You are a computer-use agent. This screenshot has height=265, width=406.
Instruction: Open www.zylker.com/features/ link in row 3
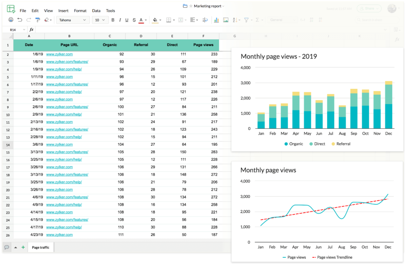coord(67,62)
